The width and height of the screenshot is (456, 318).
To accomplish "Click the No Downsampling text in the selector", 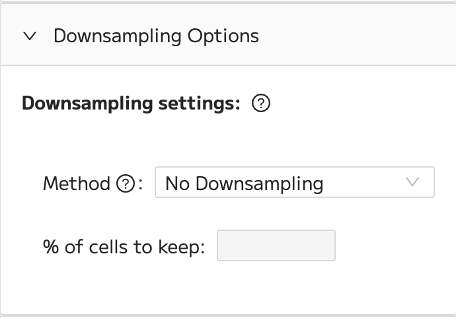I will pyautogui.click(x=245, y=184).
